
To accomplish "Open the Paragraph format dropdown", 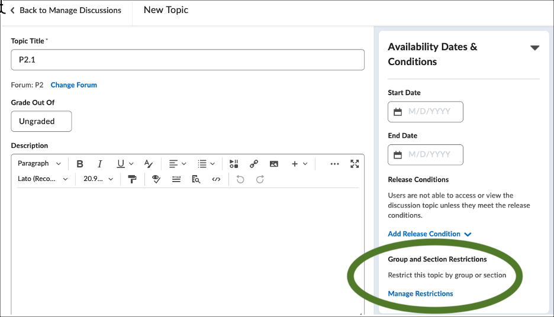I will (39, 163).
